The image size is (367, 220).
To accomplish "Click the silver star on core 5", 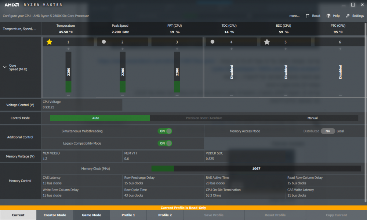I will point(267,42).
